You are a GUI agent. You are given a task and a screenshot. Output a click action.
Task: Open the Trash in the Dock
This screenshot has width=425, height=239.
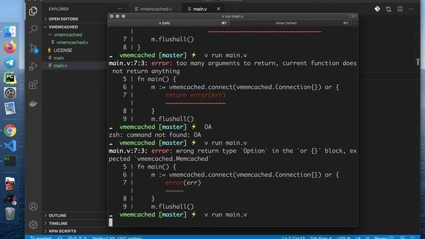10,214
